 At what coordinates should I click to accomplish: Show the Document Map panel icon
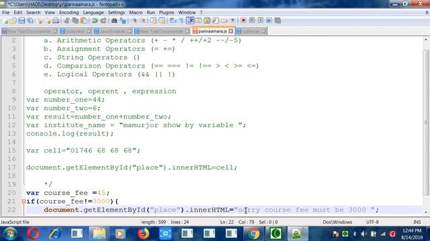[207, 21]
